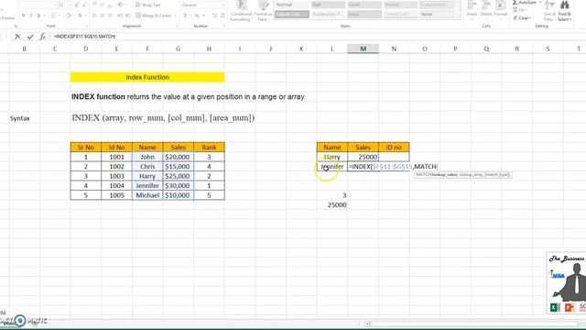Cancel the formula entry with the X icon
This screenshot has width=586, height=330.
17,37
